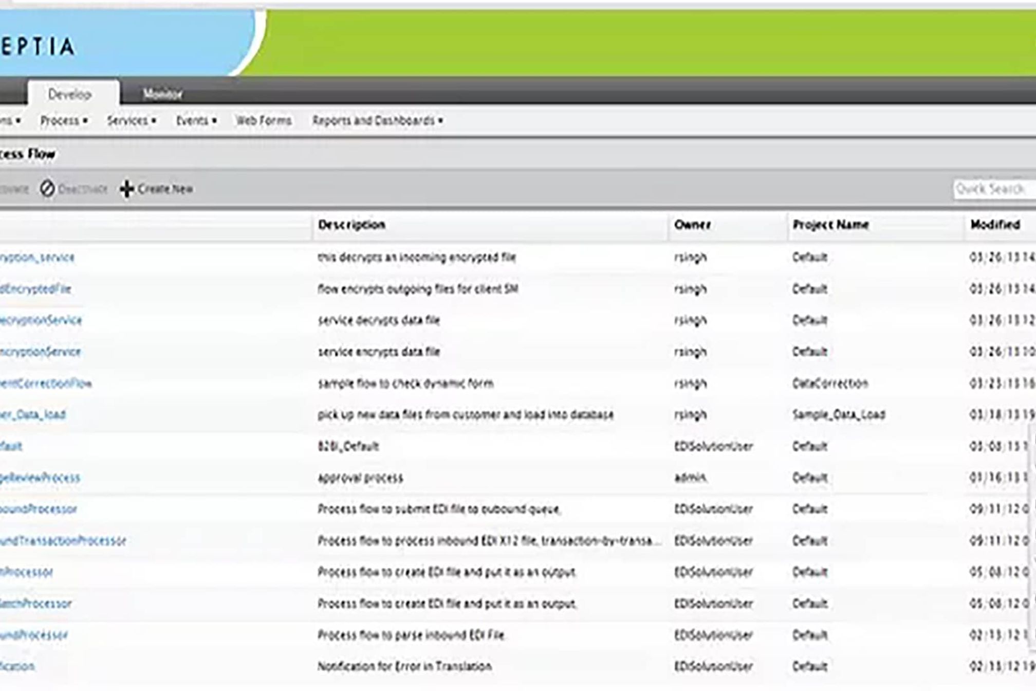Sort by the Owner column header
The width and height of the screenshot is (1036, 691).
pos(692,225)
